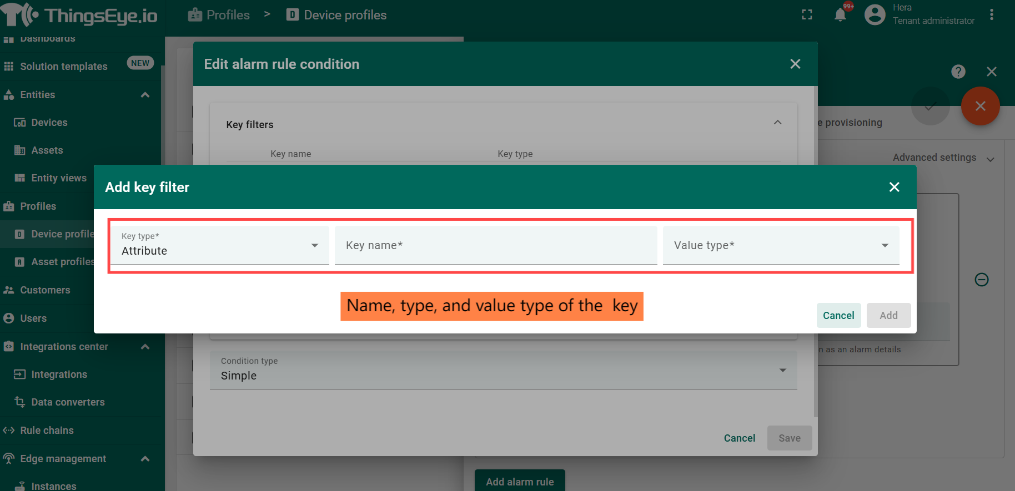Viewport: 1015px width, 491px height.
Task: Click the notifications bell icon
Action: click(x=840, y=15)
